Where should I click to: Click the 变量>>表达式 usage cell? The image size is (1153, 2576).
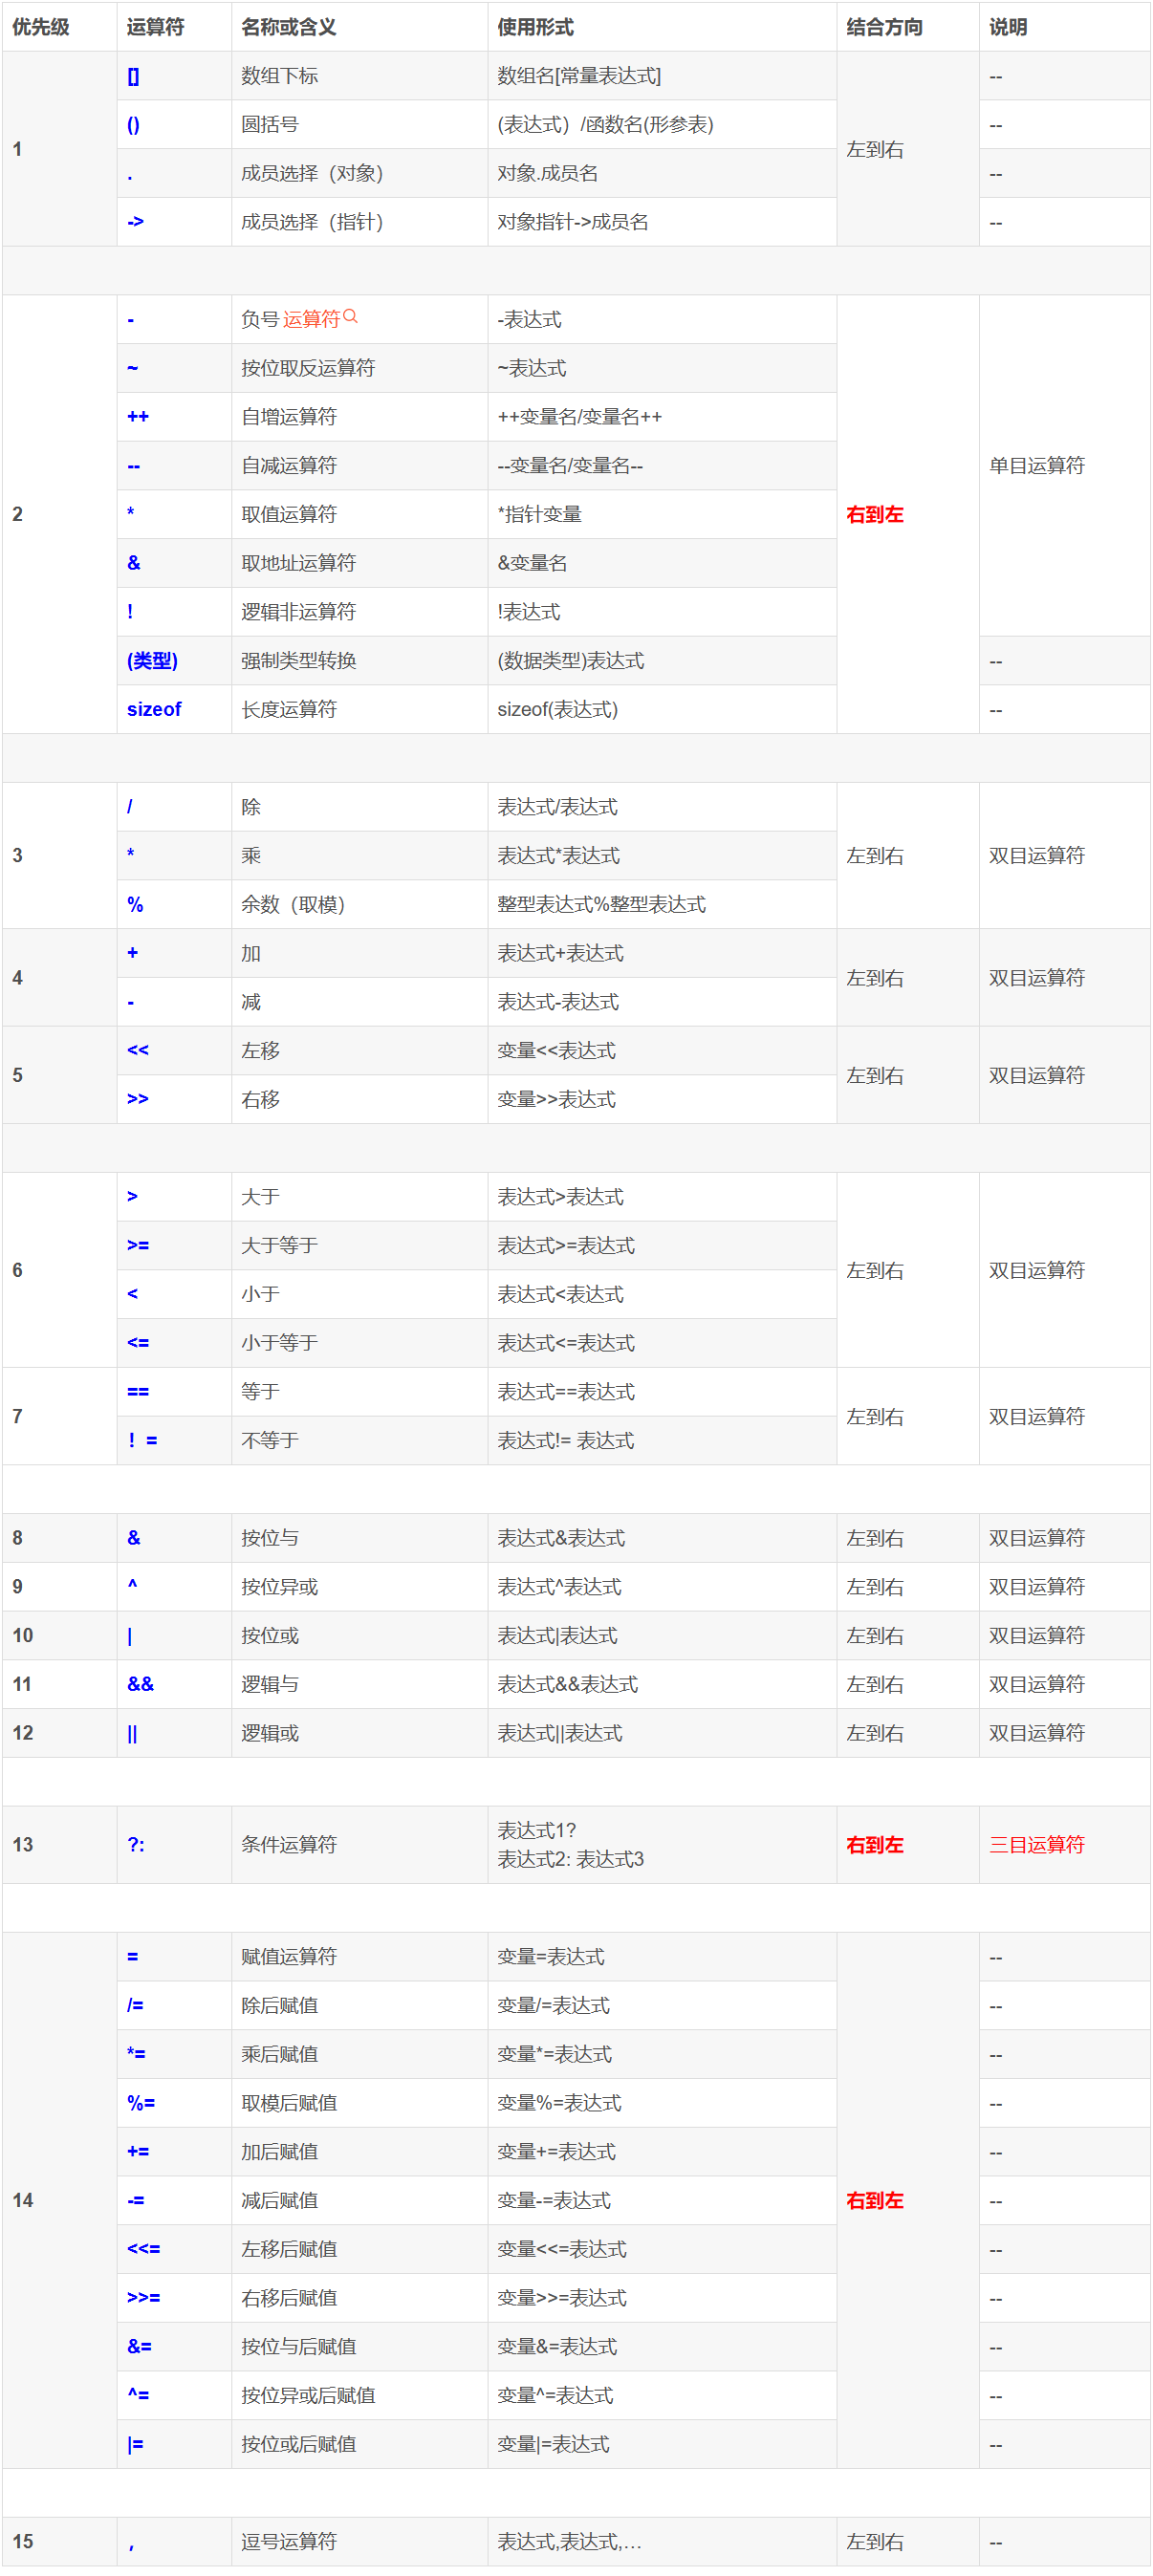point(662,1099)
